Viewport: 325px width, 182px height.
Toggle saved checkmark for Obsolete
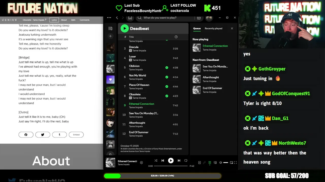click(167, 96)
